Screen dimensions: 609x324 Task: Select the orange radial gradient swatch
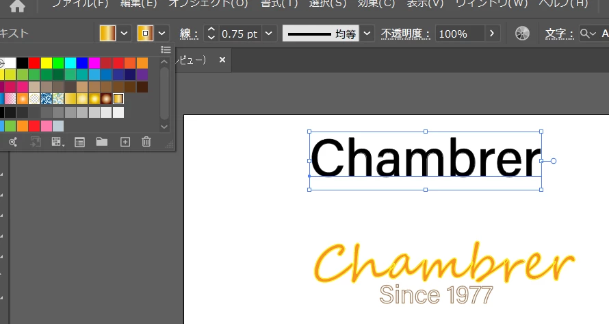click(x=22, y=99)
